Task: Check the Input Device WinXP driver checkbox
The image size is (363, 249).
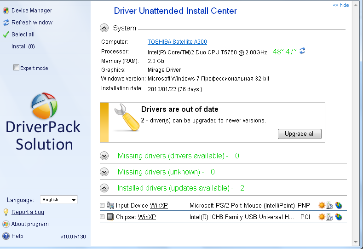Action: pyautogui.click(x=102, y=205)
